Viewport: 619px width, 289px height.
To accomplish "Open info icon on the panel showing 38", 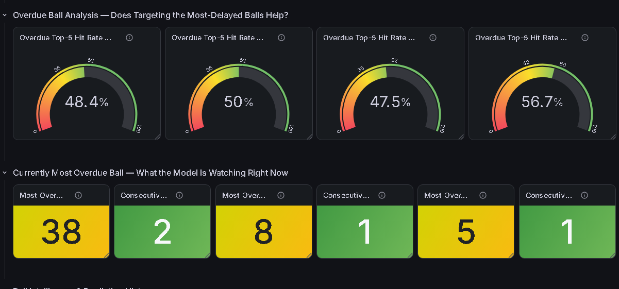I will click(78, 195).
